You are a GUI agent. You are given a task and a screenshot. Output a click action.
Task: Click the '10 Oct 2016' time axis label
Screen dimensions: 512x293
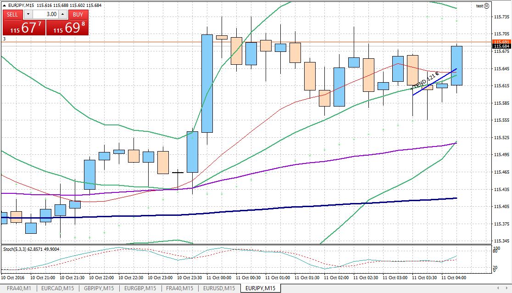point(13,278)
